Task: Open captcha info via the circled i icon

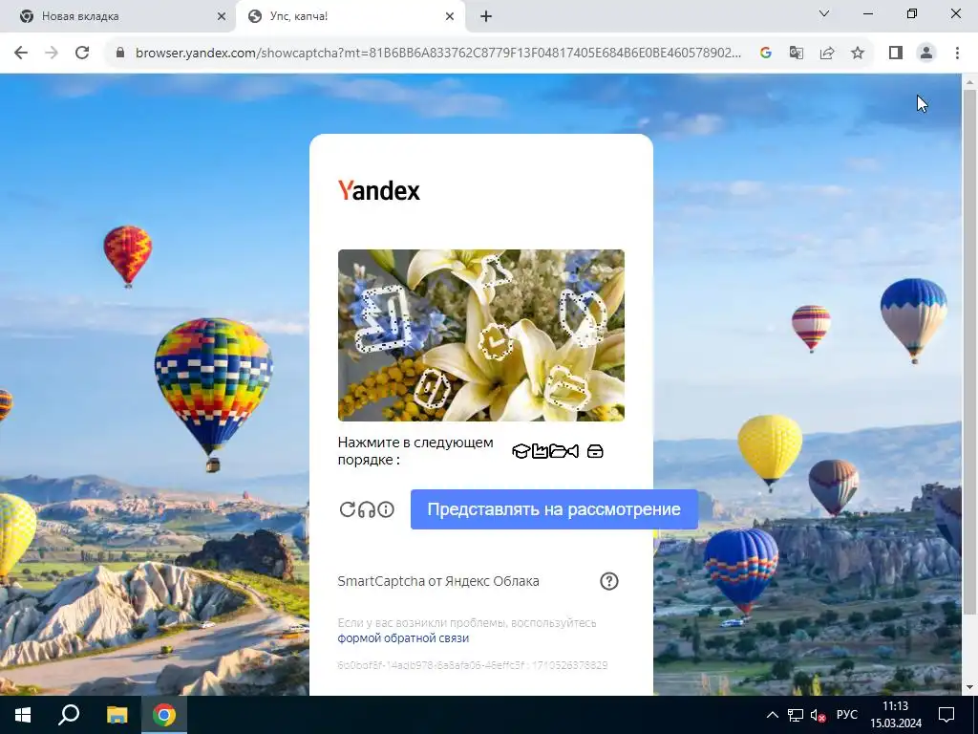Action: (386, 509)
